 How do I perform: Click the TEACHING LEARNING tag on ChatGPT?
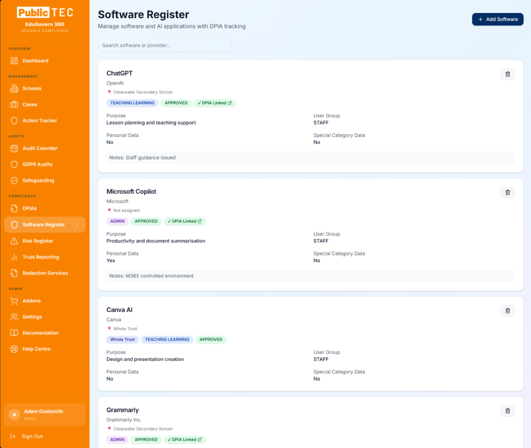[132, 103]
